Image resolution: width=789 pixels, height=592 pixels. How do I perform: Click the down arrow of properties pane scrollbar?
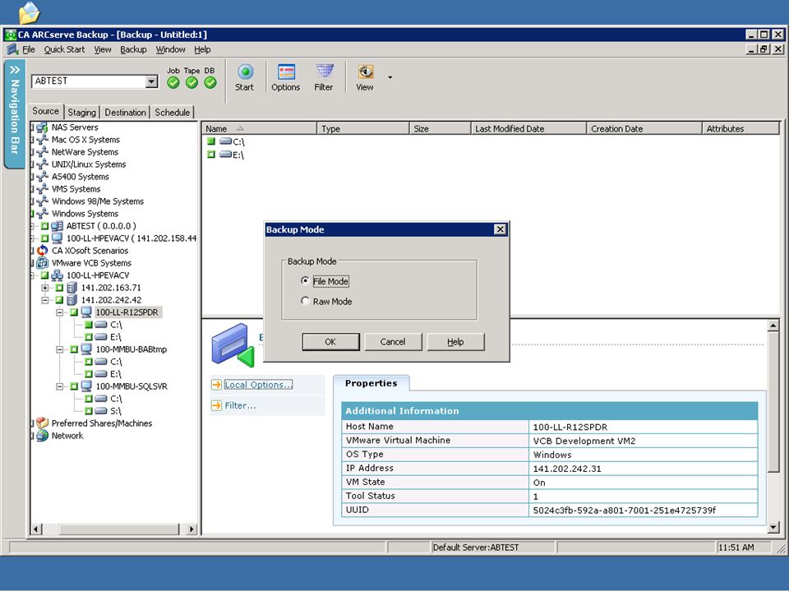click(x=773, y=528)
